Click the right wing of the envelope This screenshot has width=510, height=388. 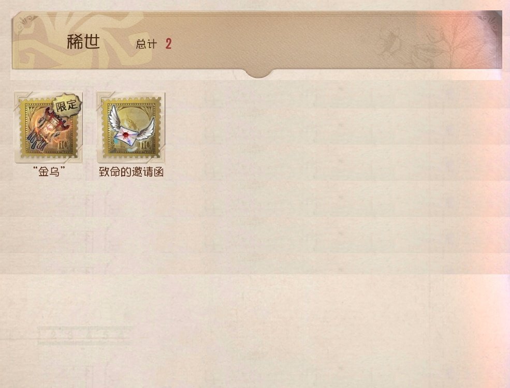pyautogui.click(x=145, y=130)
